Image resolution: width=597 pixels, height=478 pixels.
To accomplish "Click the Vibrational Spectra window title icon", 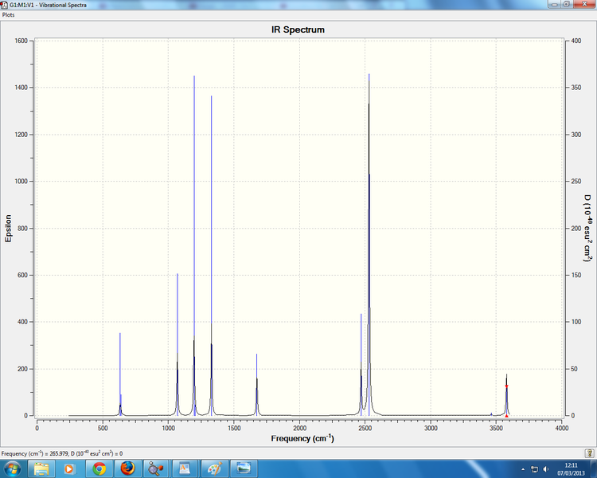I will [x=4, y=5].
